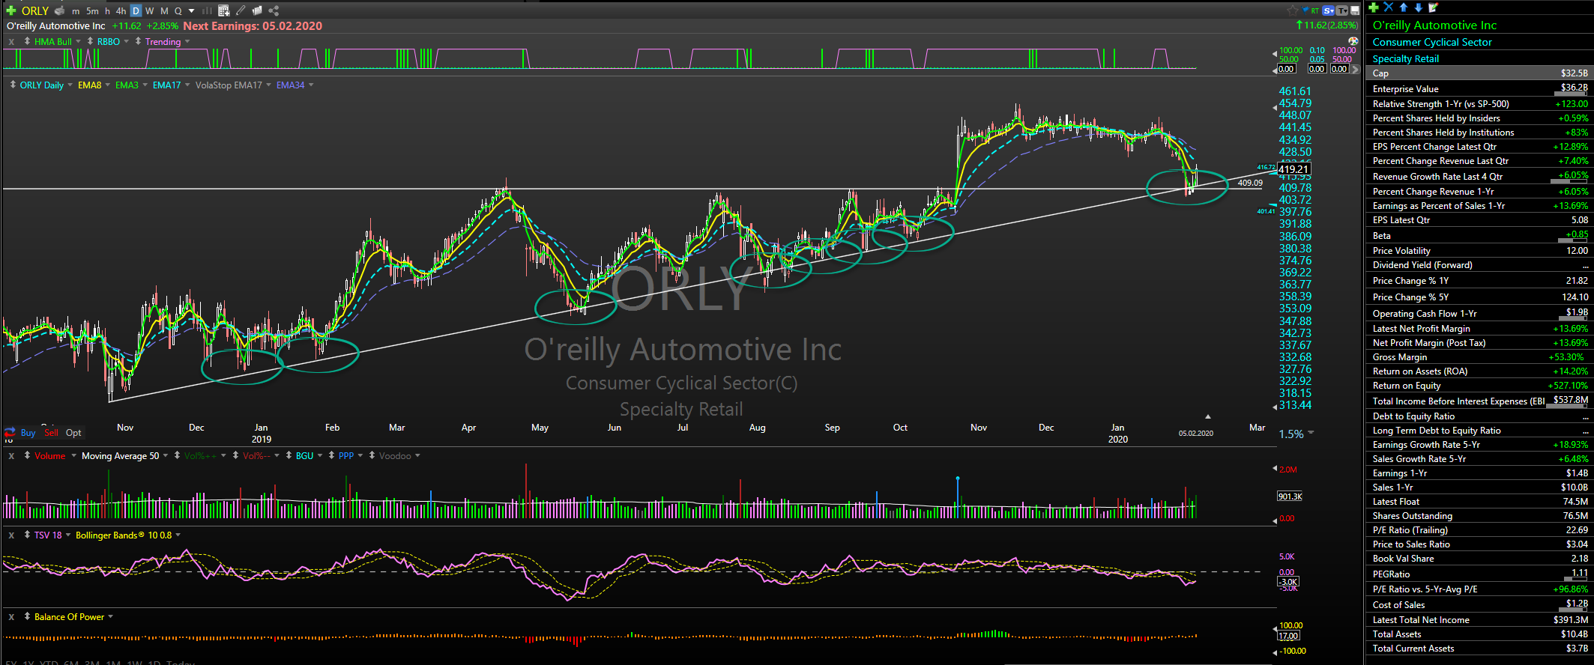Click the green plus add-indicator icon beside ORLY
The image size is (1594, 665).
[x=10, y=10]
